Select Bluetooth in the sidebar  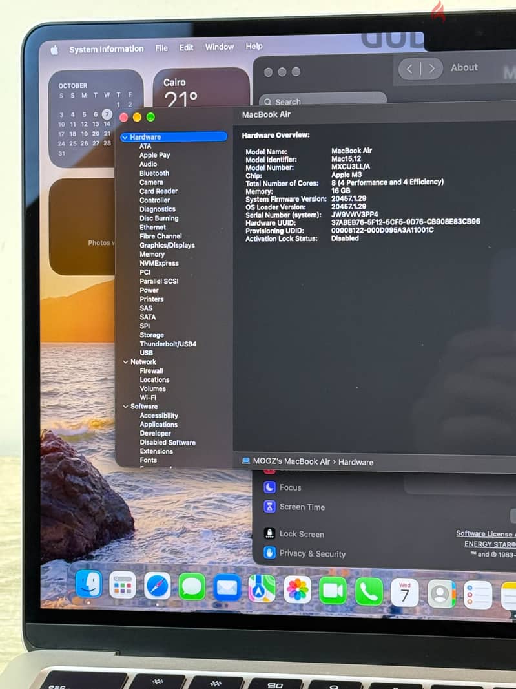point(154,173)
